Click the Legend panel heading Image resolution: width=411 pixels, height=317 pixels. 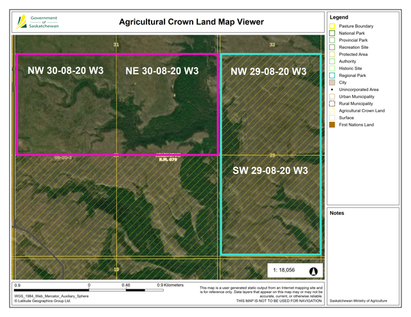[338, 16]
